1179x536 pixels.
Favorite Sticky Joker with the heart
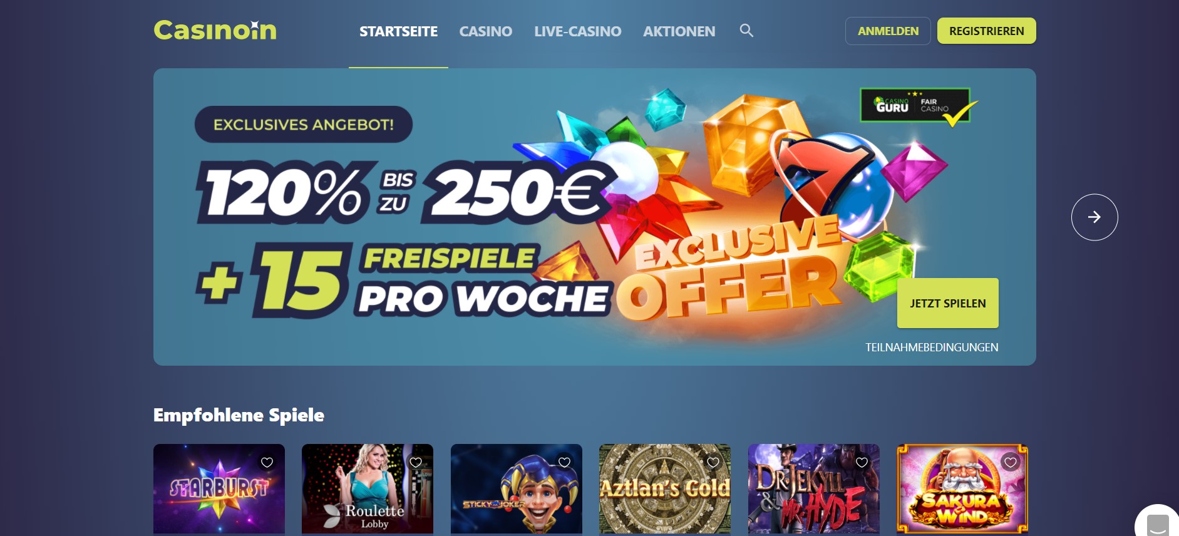coord(565,462)
